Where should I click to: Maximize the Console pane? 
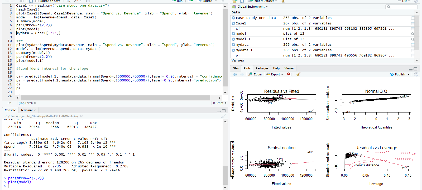pyautogui.click(x=224, y=111)
